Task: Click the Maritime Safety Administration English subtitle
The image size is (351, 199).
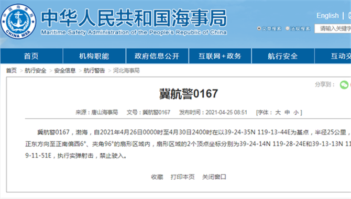Action: tap(134, 32)
